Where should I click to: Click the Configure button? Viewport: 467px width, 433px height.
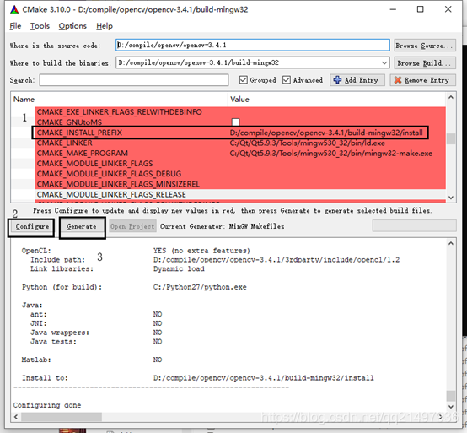[x=32, y=227]
